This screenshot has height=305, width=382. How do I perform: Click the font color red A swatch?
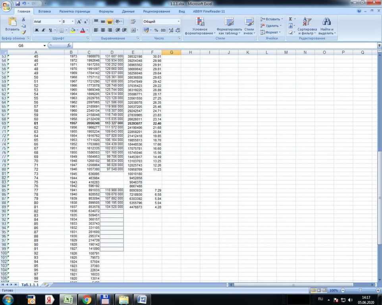click(82, 30)
